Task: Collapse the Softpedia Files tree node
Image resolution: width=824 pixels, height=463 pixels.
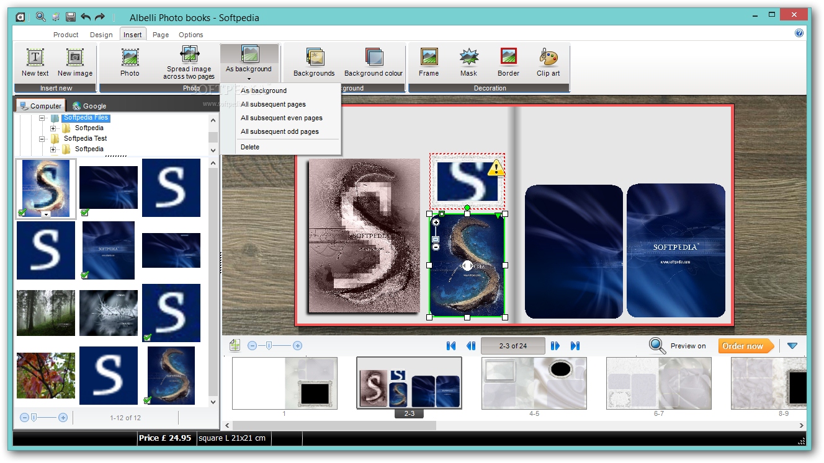Action: [42, 118]
